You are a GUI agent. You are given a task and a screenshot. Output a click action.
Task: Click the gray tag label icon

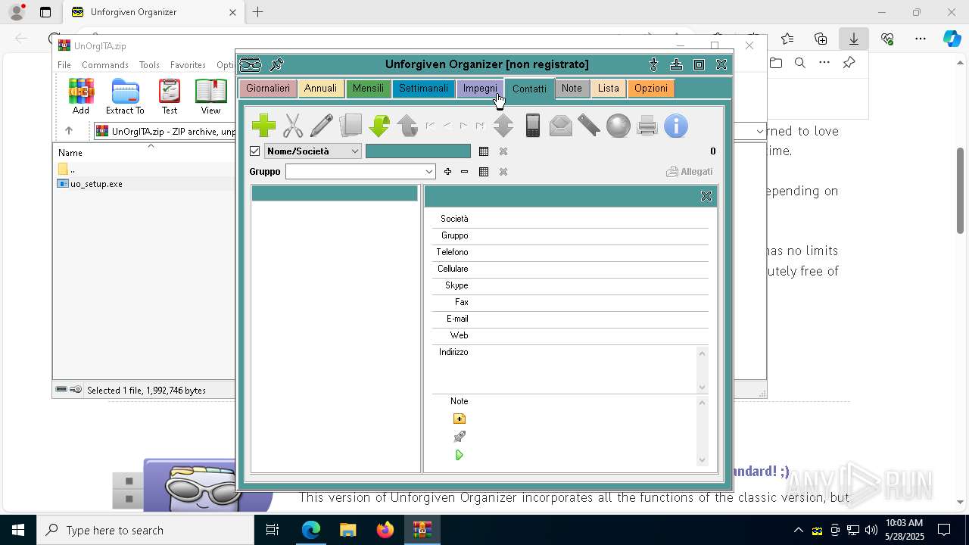pyautogui.click(x=589, y=126)
